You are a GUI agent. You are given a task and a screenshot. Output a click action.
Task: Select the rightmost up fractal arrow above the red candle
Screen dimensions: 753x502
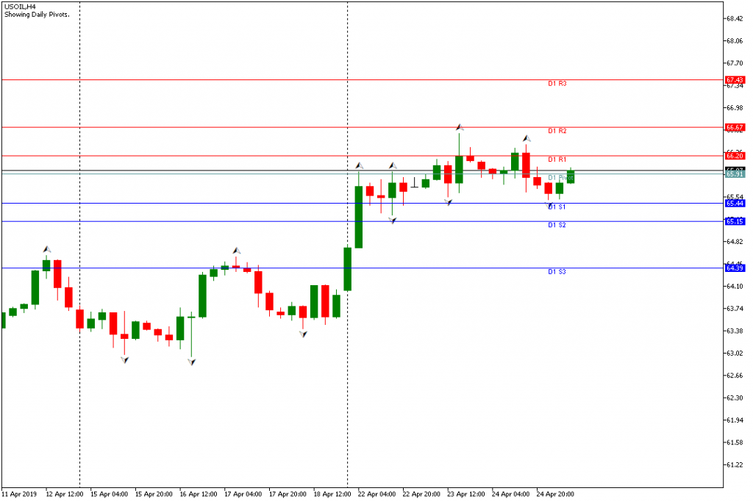[527, 139]
